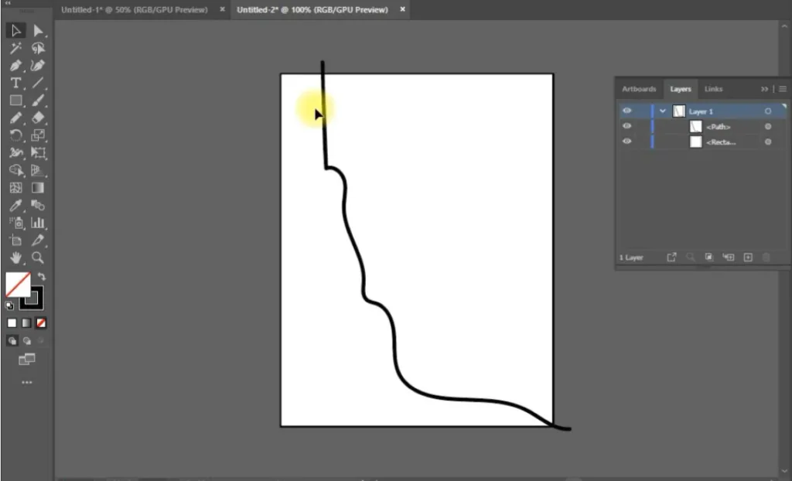Image resolution: width=792 pixels, height=481 pixels.
Task: Change screen mode in toolbar
Action: pyautogui.click(x=27, y=360)
